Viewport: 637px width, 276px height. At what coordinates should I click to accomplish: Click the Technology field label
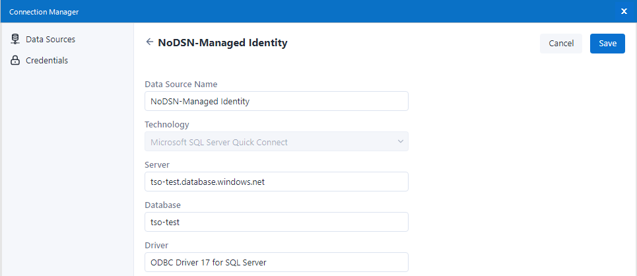pyautogui.click(x=166, y=124)
